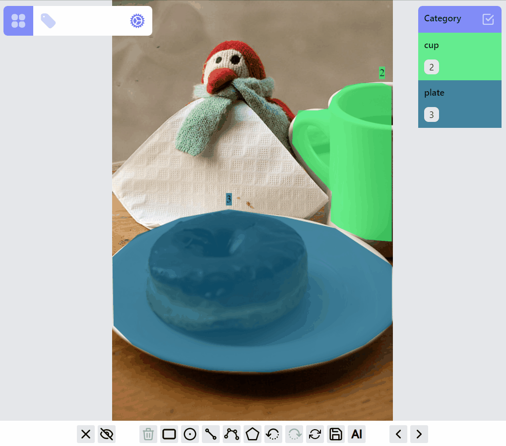Select the polygon annotation tool

click(x=253, y=434)
